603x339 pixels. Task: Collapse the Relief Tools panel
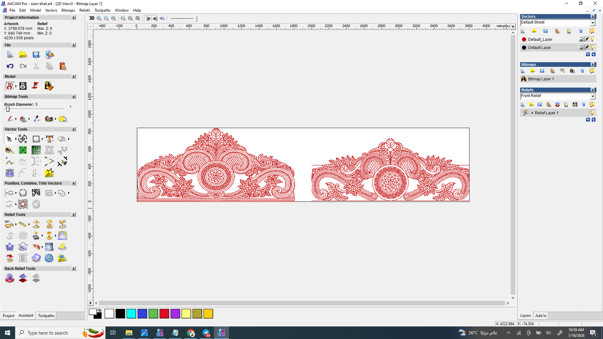click(73, 214)
